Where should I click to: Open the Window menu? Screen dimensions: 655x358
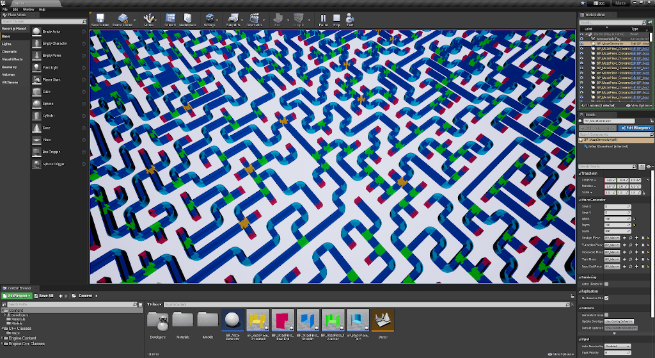(28, 10)
